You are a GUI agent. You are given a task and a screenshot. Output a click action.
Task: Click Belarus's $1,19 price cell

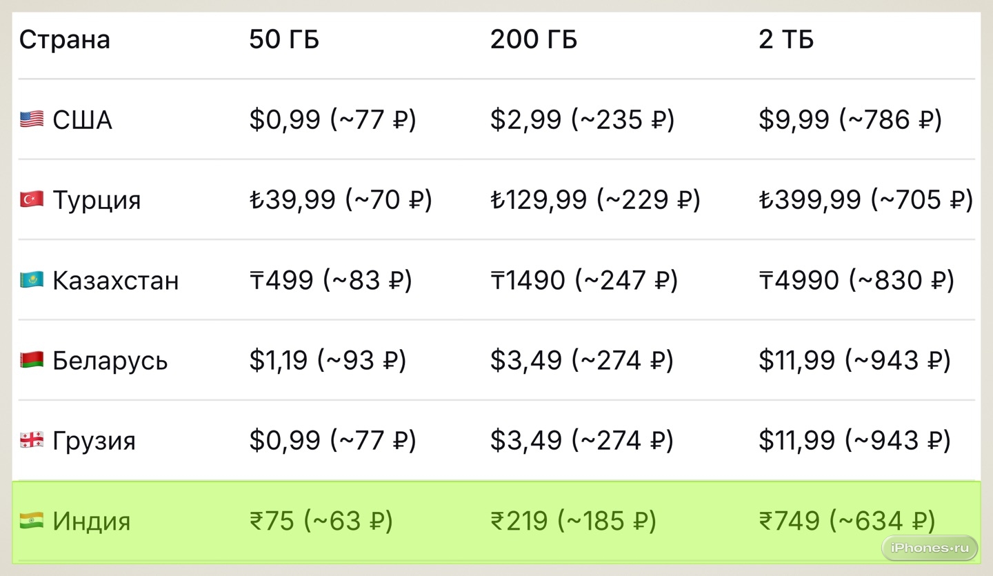328,360
